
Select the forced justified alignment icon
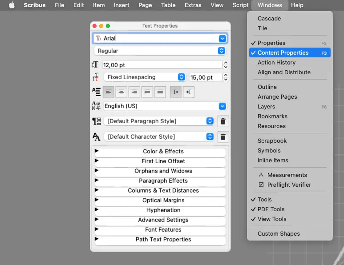pyautogui.click(x=160, y=92)
